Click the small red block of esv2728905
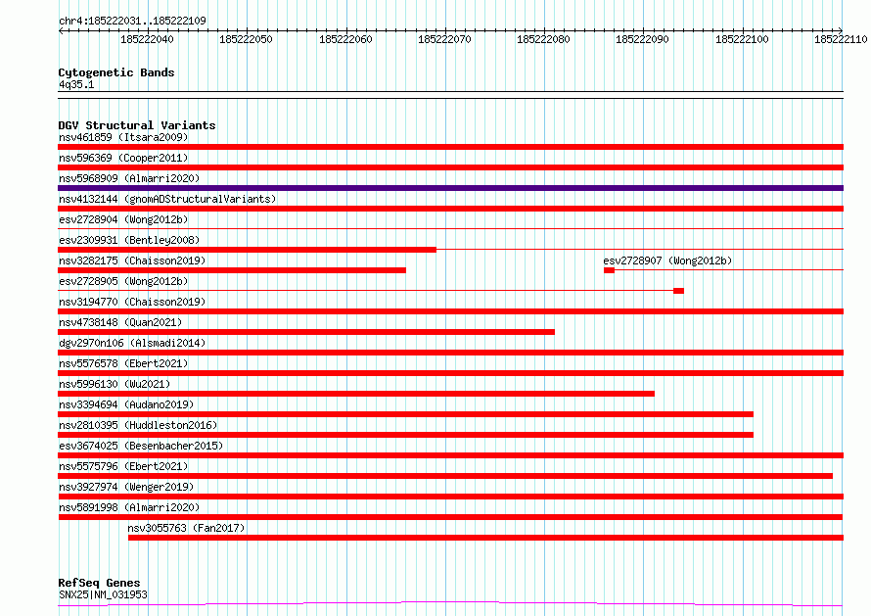This screenshot has width=871, height=616. coord(678,291)
